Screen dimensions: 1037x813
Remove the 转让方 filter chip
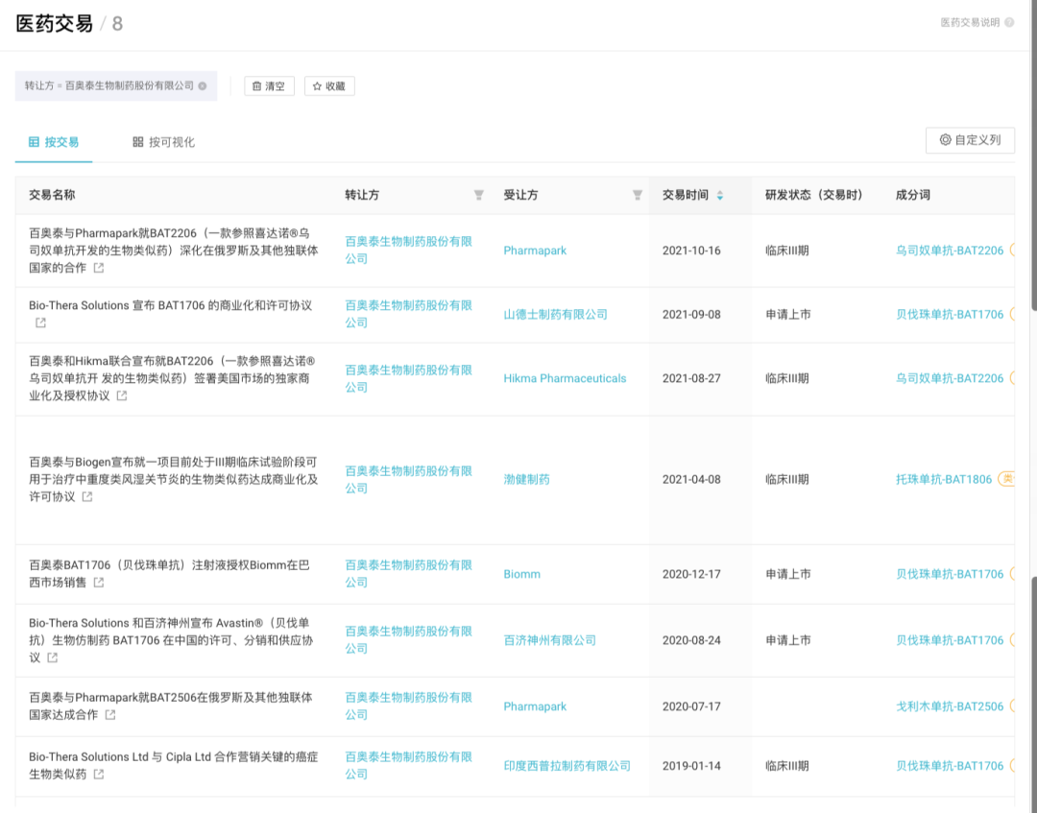click(203, 86)
